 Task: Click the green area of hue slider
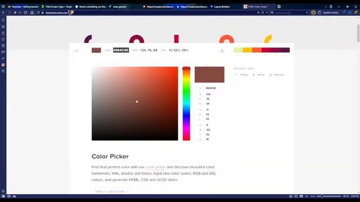coord(186,91)
